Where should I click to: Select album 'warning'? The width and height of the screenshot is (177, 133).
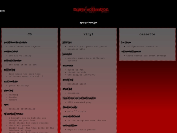click(x=13, y=95)
